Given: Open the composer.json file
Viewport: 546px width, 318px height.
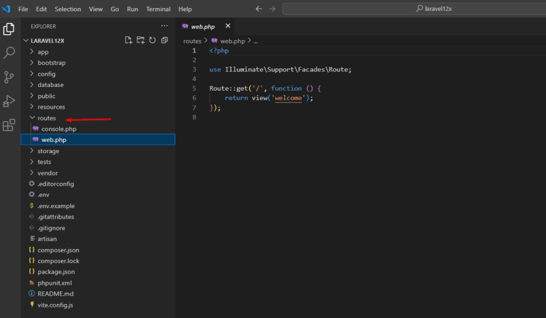Looking at the screenshot, I should tap(58, 250).
